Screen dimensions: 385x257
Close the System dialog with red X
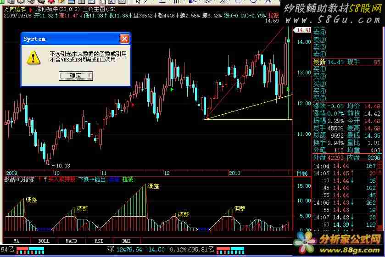point(124,39)
